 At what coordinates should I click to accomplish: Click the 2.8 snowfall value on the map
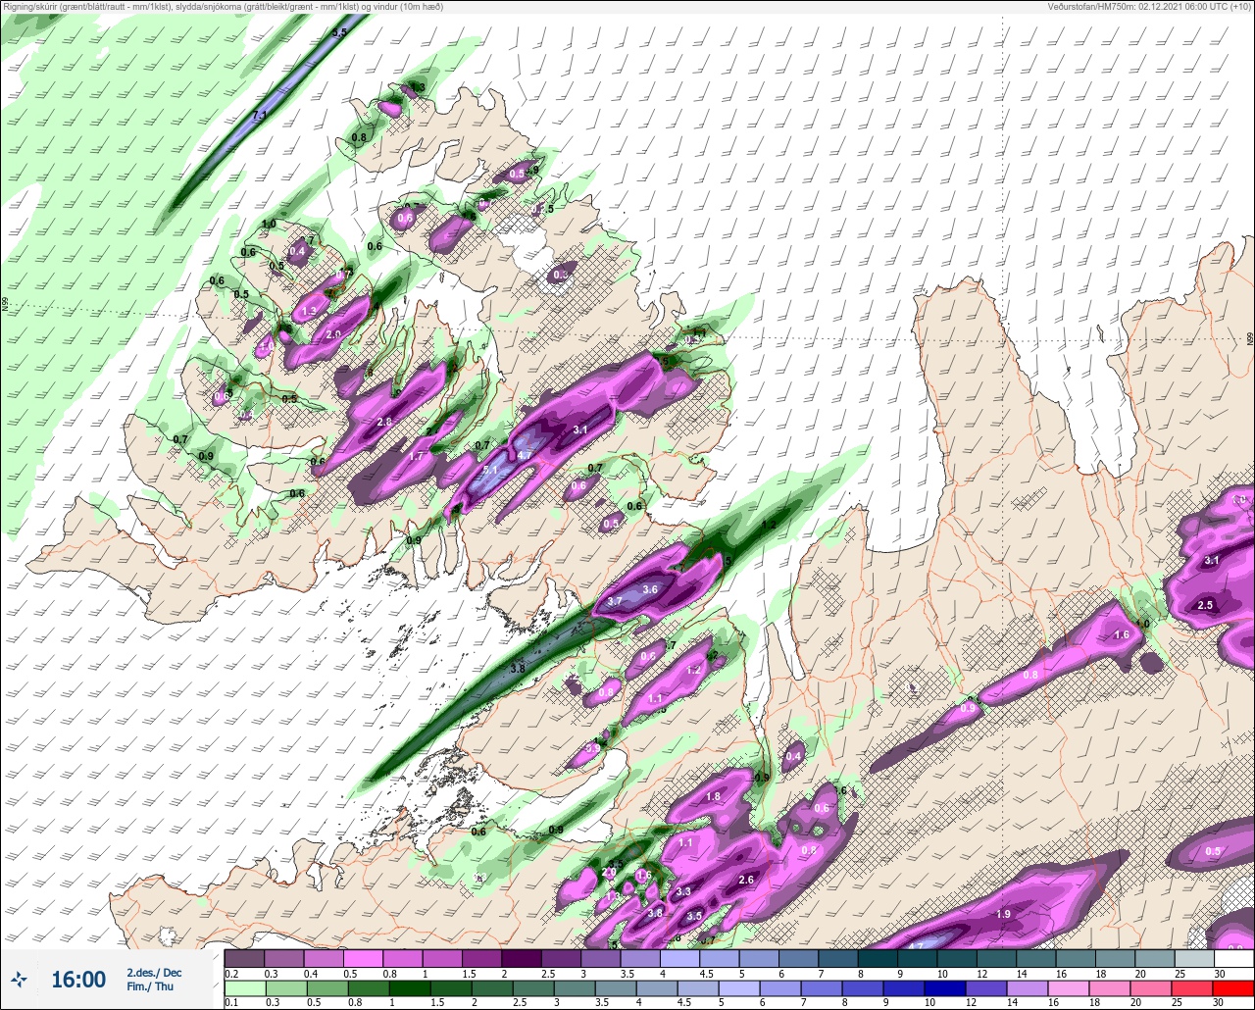(384, 422)
